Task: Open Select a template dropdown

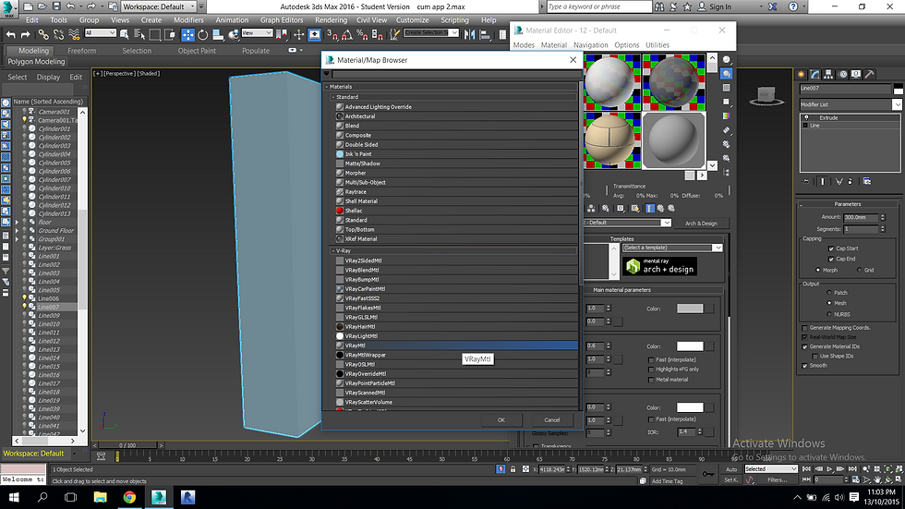Action: tap(672, 248)
